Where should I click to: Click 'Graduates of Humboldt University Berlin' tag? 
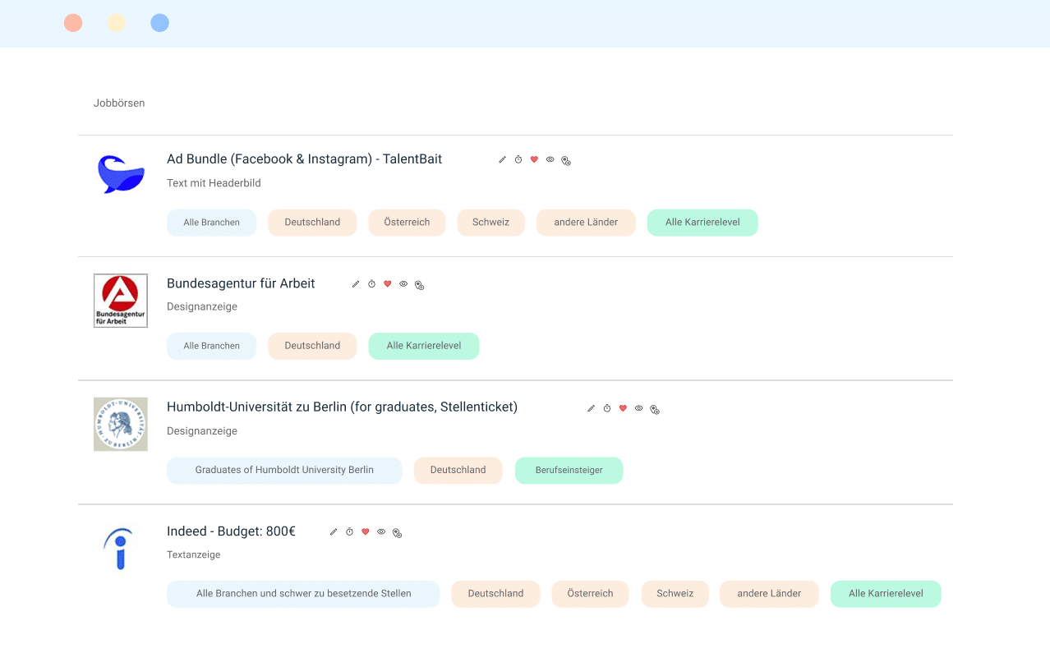pyautogui.click(x=284, y=471)
